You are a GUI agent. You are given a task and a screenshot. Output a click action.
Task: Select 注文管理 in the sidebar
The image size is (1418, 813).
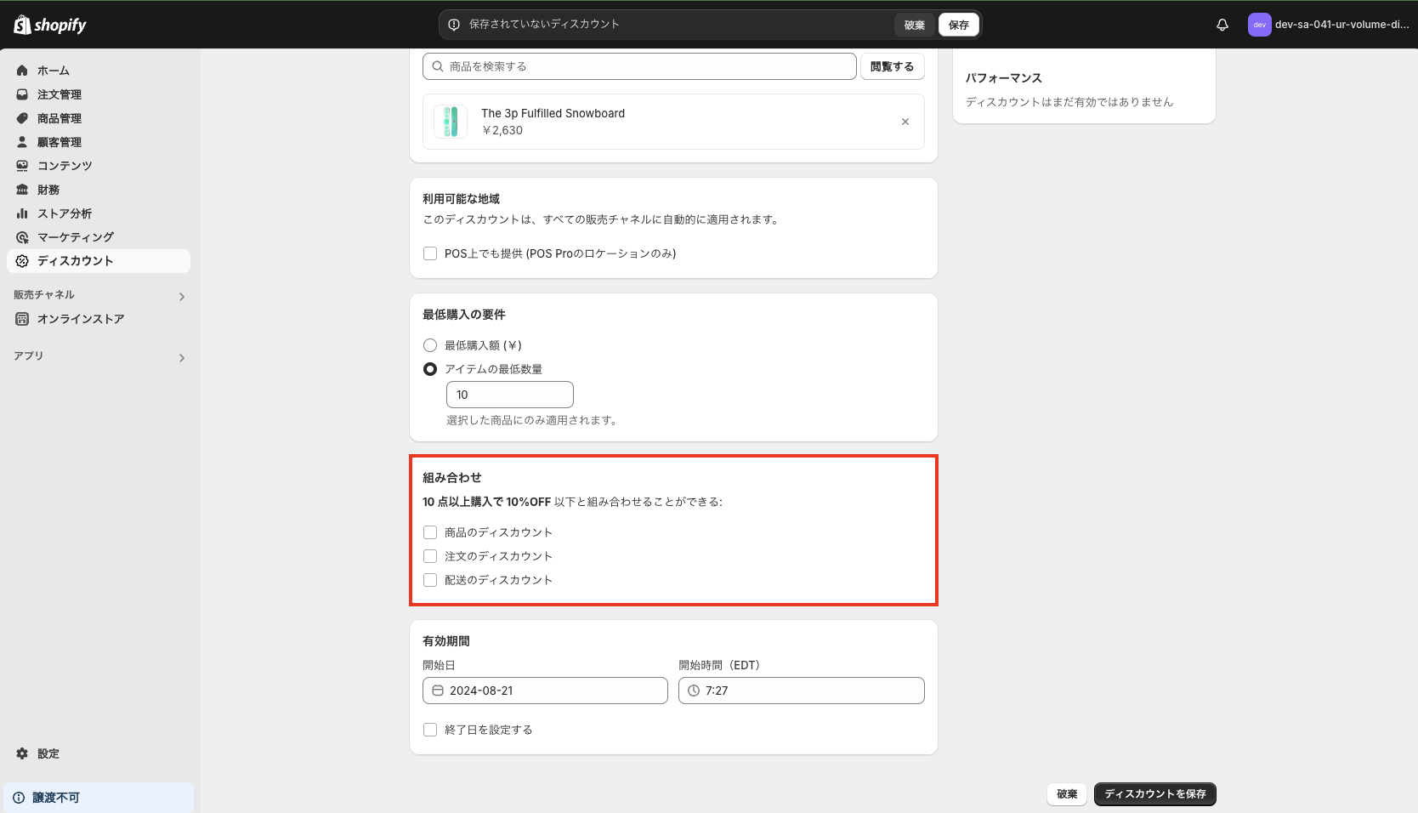coord(60,94)
